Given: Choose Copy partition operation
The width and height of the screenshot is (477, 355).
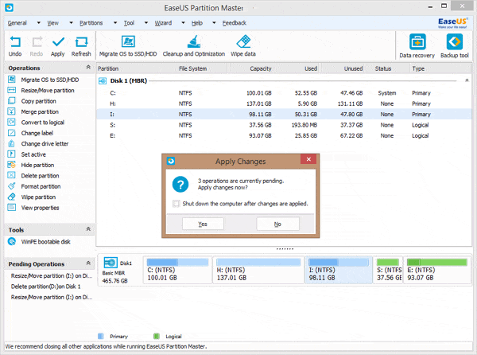Looking at the screenshot, I should pyautogui.click(x=32, y=101).
